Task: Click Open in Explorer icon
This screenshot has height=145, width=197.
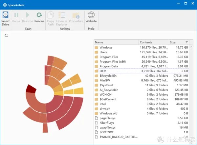Action: point(61,15)
